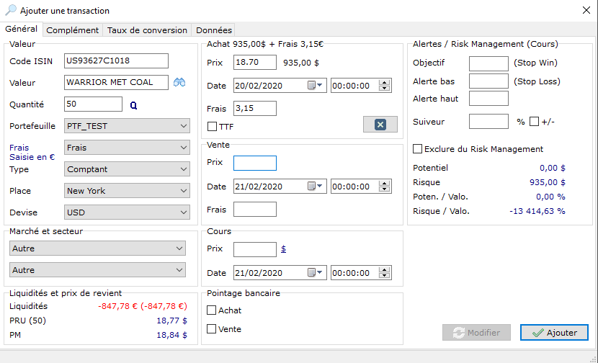The height and width of the screenshot is (363, 598).
Task: Click the magnifier icon in the window title
Action: coord(11,10)
